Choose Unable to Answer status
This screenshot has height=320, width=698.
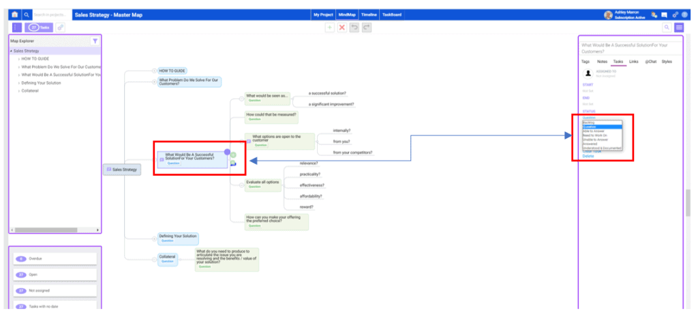[x=602, y=140]
